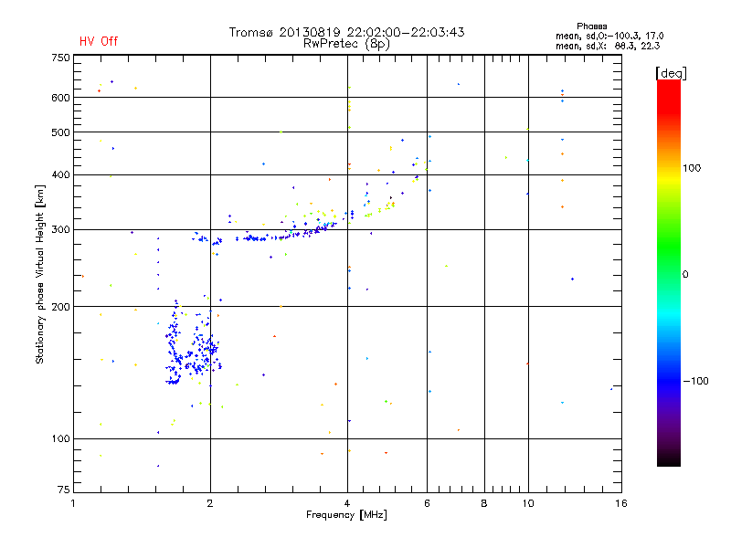Select the title 'Tromsø 20130819 22:02:00-22:03:43'

point(346,32)
